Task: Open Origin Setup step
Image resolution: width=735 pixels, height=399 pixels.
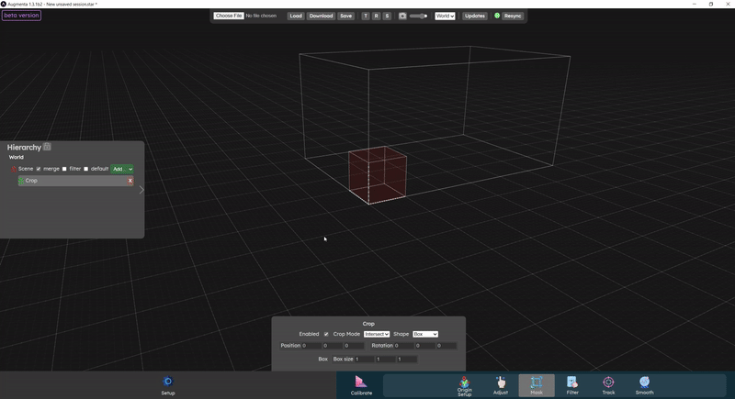Action: pos(465,384)
